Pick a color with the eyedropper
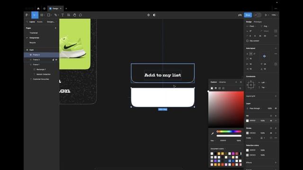This screenshot has width=303, height=170. [213, 133]
